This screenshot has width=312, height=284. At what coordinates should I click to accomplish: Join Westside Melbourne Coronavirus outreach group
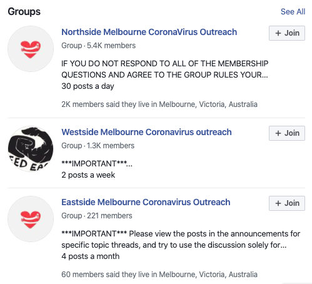coord(287,133)
